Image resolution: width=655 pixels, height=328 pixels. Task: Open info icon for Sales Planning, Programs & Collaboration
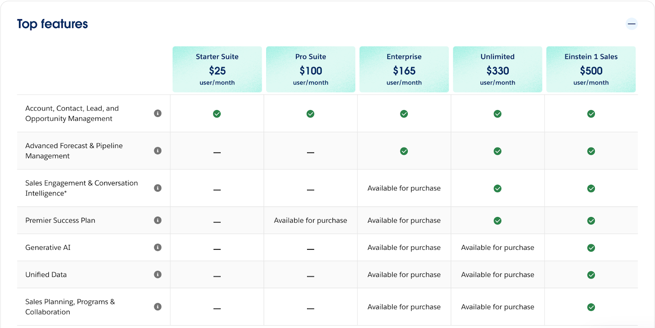click(158, 307)
